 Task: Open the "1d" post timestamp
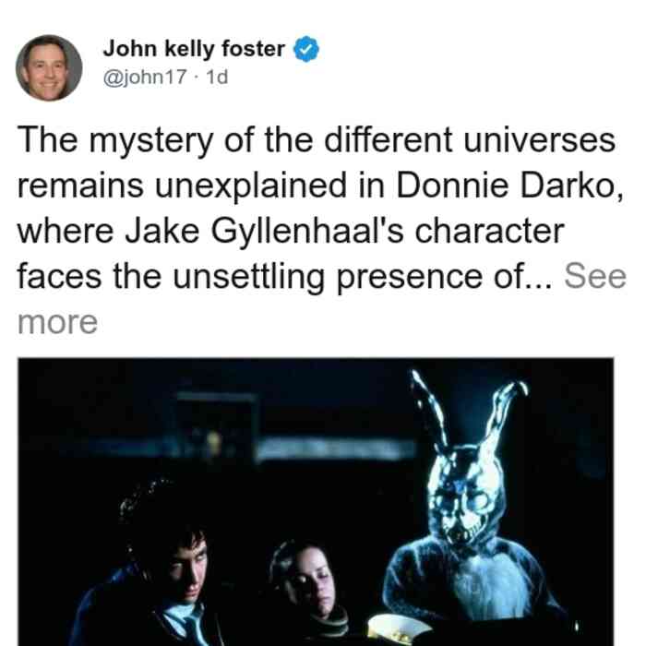pos(217,77)
